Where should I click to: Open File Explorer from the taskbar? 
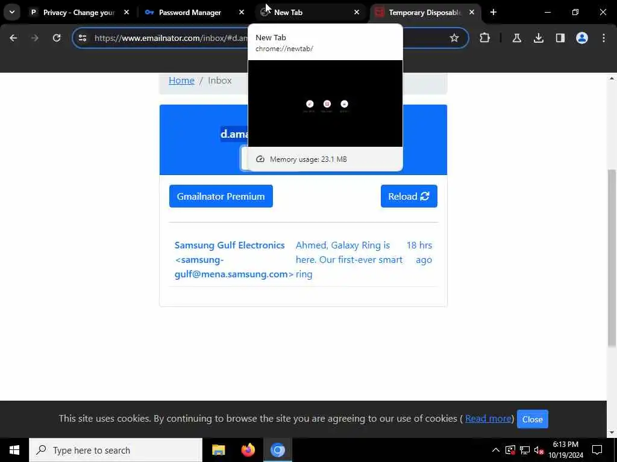pos(218,450)
